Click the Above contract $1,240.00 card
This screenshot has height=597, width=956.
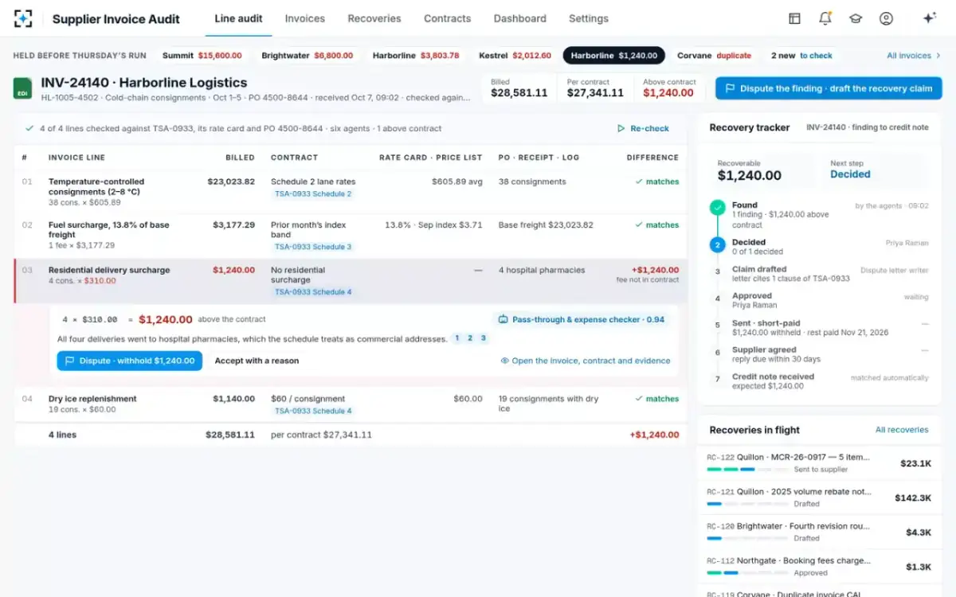pos(669,88)
